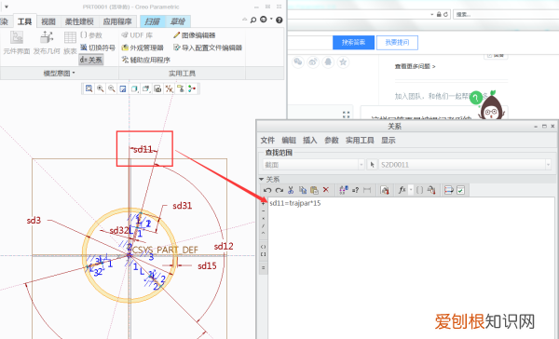The width and height of the screenshot is (559, 339).
Task: Open the 导入配置文件编辑器 tool
Action: click(x=208, y=47)
